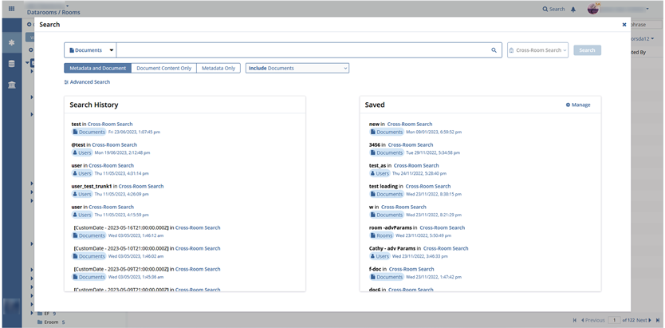Click the magnifier icon inside the search field
This screenshot has width=665, height=328.
point(494,50)
